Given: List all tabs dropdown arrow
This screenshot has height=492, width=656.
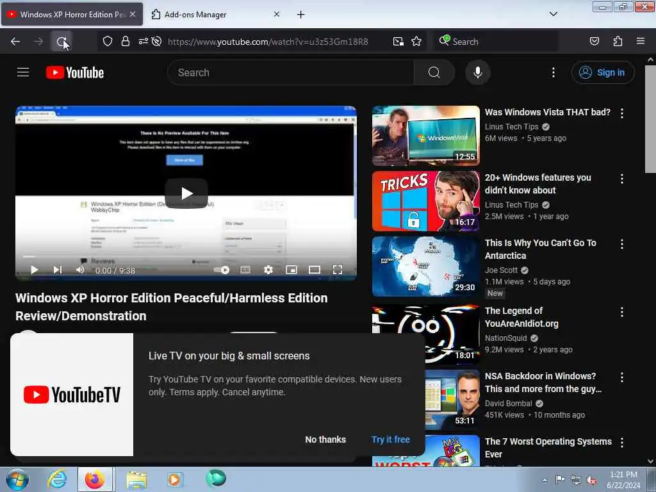Looking at the screenshot, I should pyautogui.click(x=553, y=14).
